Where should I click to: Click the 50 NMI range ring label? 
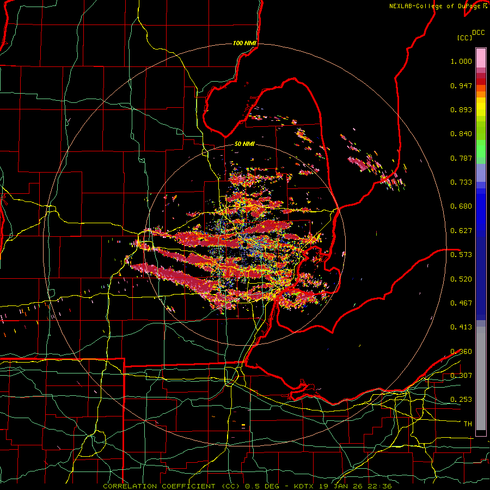coord(244,144)
